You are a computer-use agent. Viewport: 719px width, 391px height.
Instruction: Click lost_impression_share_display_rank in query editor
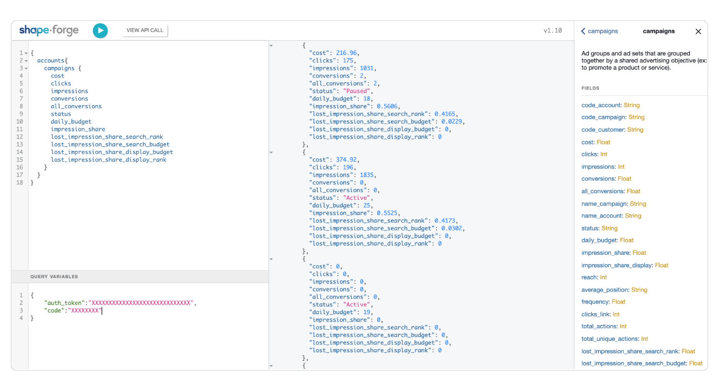click(109, 160)
